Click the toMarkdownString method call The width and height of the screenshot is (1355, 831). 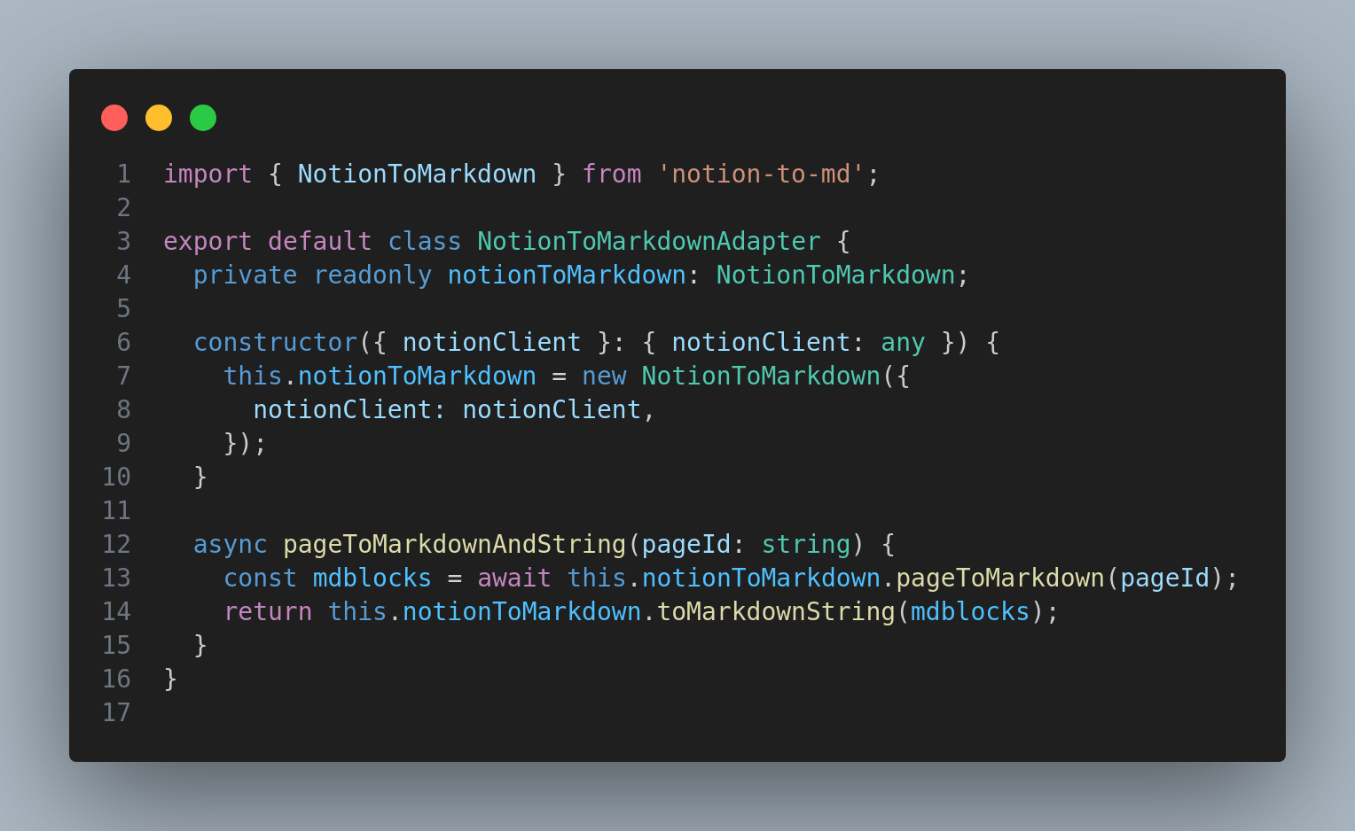pos(776,612)
